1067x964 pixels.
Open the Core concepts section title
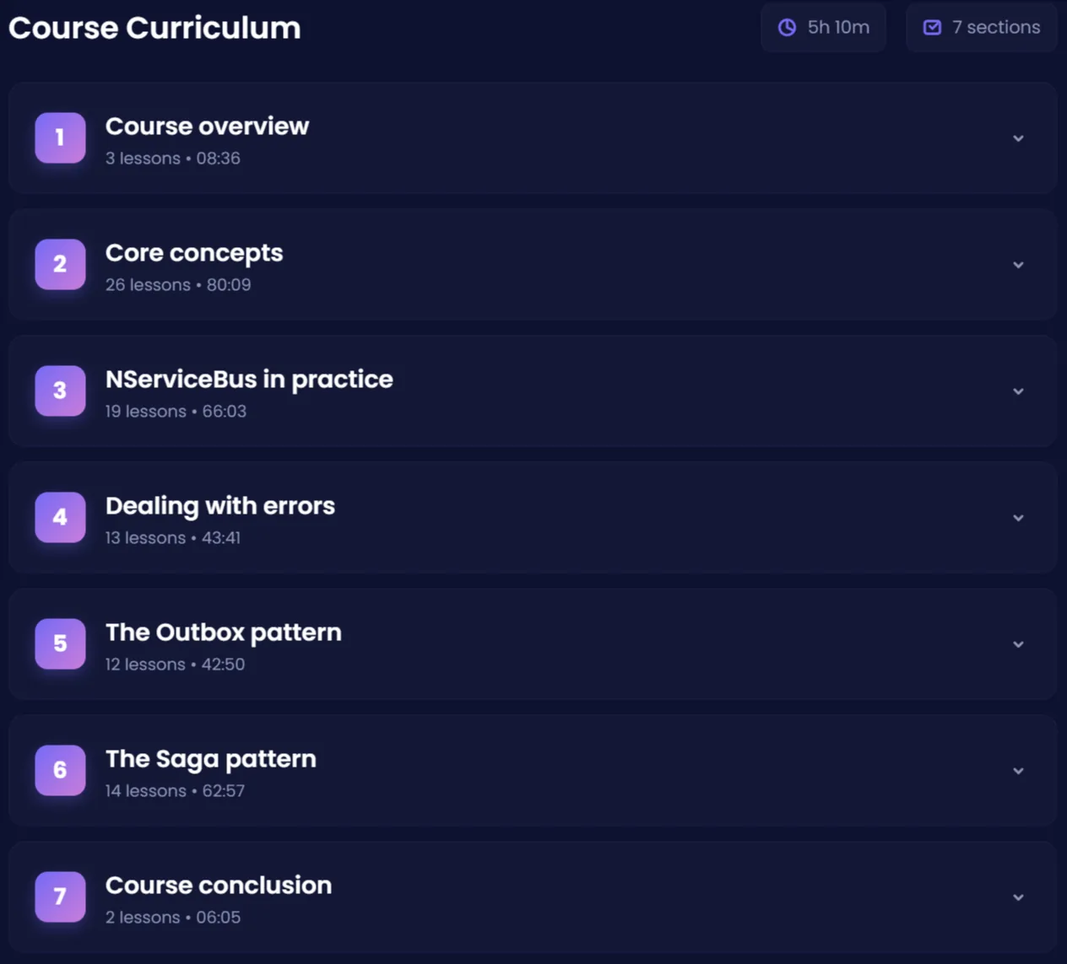[194, 253]
